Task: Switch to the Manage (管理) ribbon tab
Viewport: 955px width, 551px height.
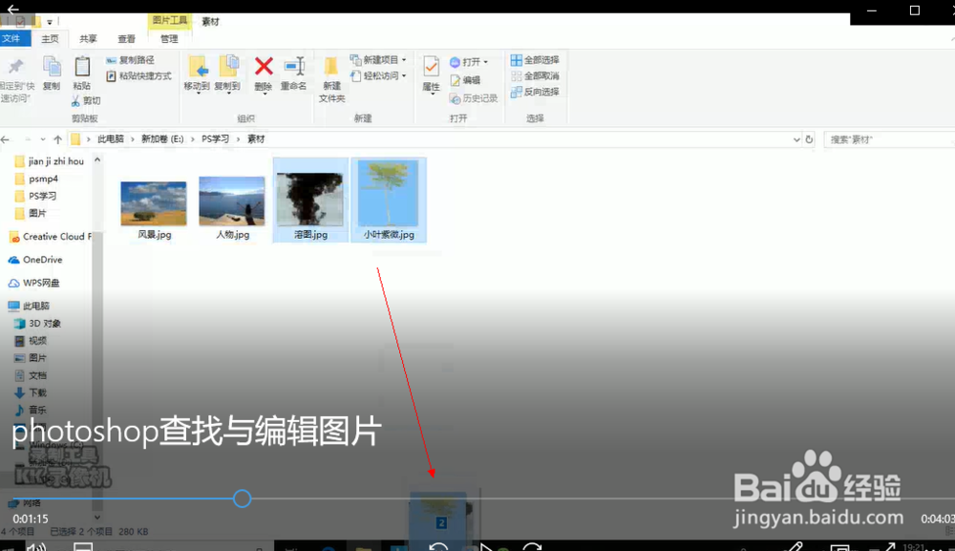Action: pos(169,39)
